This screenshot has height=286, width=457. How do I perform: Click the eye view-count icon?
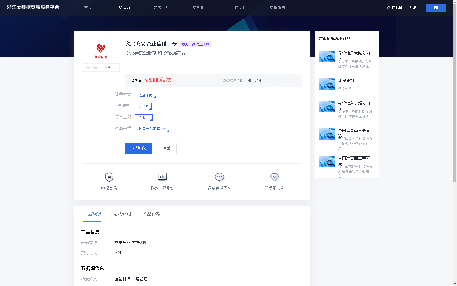89,67
